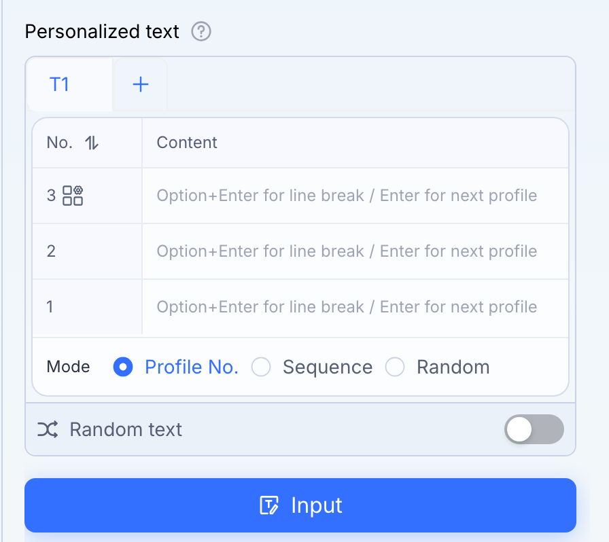Screen dimensions: 609x542
Task: Add a new text tab with plus icon
Action: [141, 85]
